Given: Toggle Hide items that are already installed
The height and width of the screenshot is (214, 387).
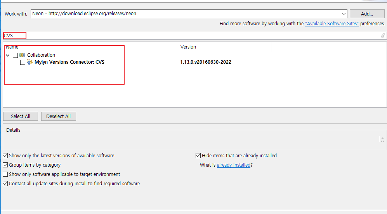Looking at the screenshot, I should 198,155.
